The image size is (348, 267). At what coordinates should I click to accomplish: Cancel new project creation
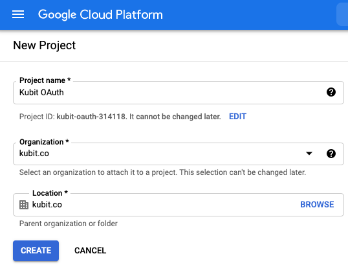pos(90,251)
